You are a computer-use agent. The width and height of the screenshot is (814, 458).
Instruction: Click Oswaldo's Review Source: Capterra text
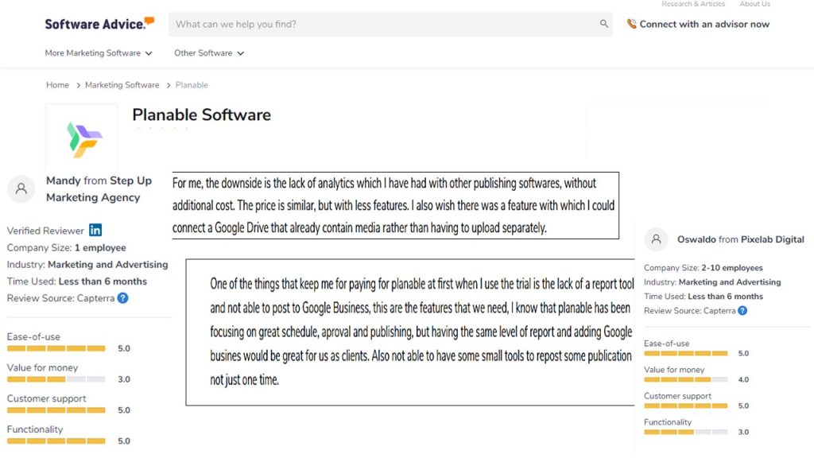point(689,311)
